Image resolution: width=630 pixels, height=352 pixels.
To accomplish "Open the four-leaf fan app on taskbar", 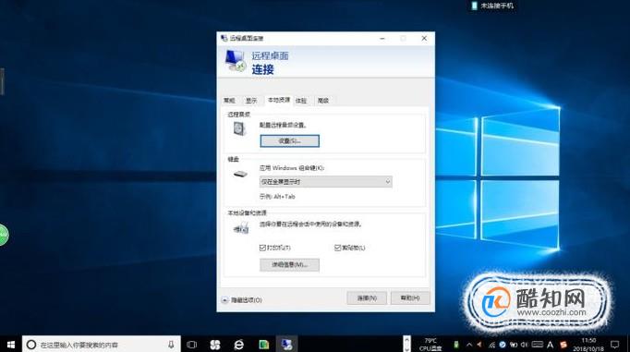I will click(215, 345).
